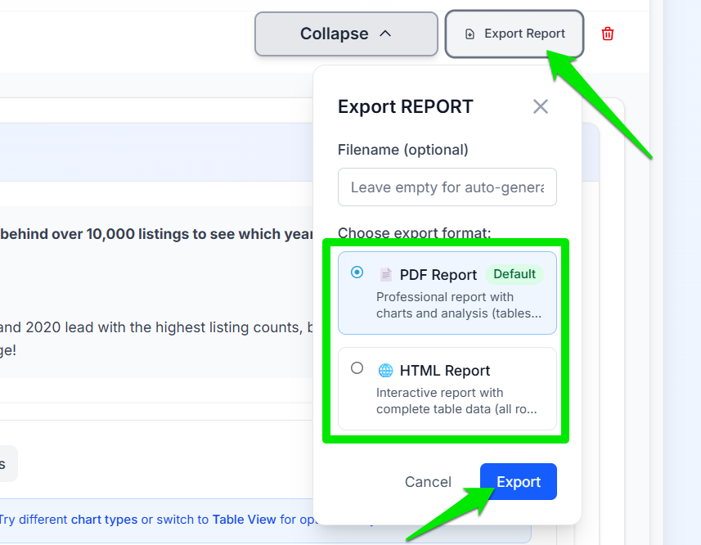Click the green Default badge
This screenshot has width=701, height=545.
point(515,274)
